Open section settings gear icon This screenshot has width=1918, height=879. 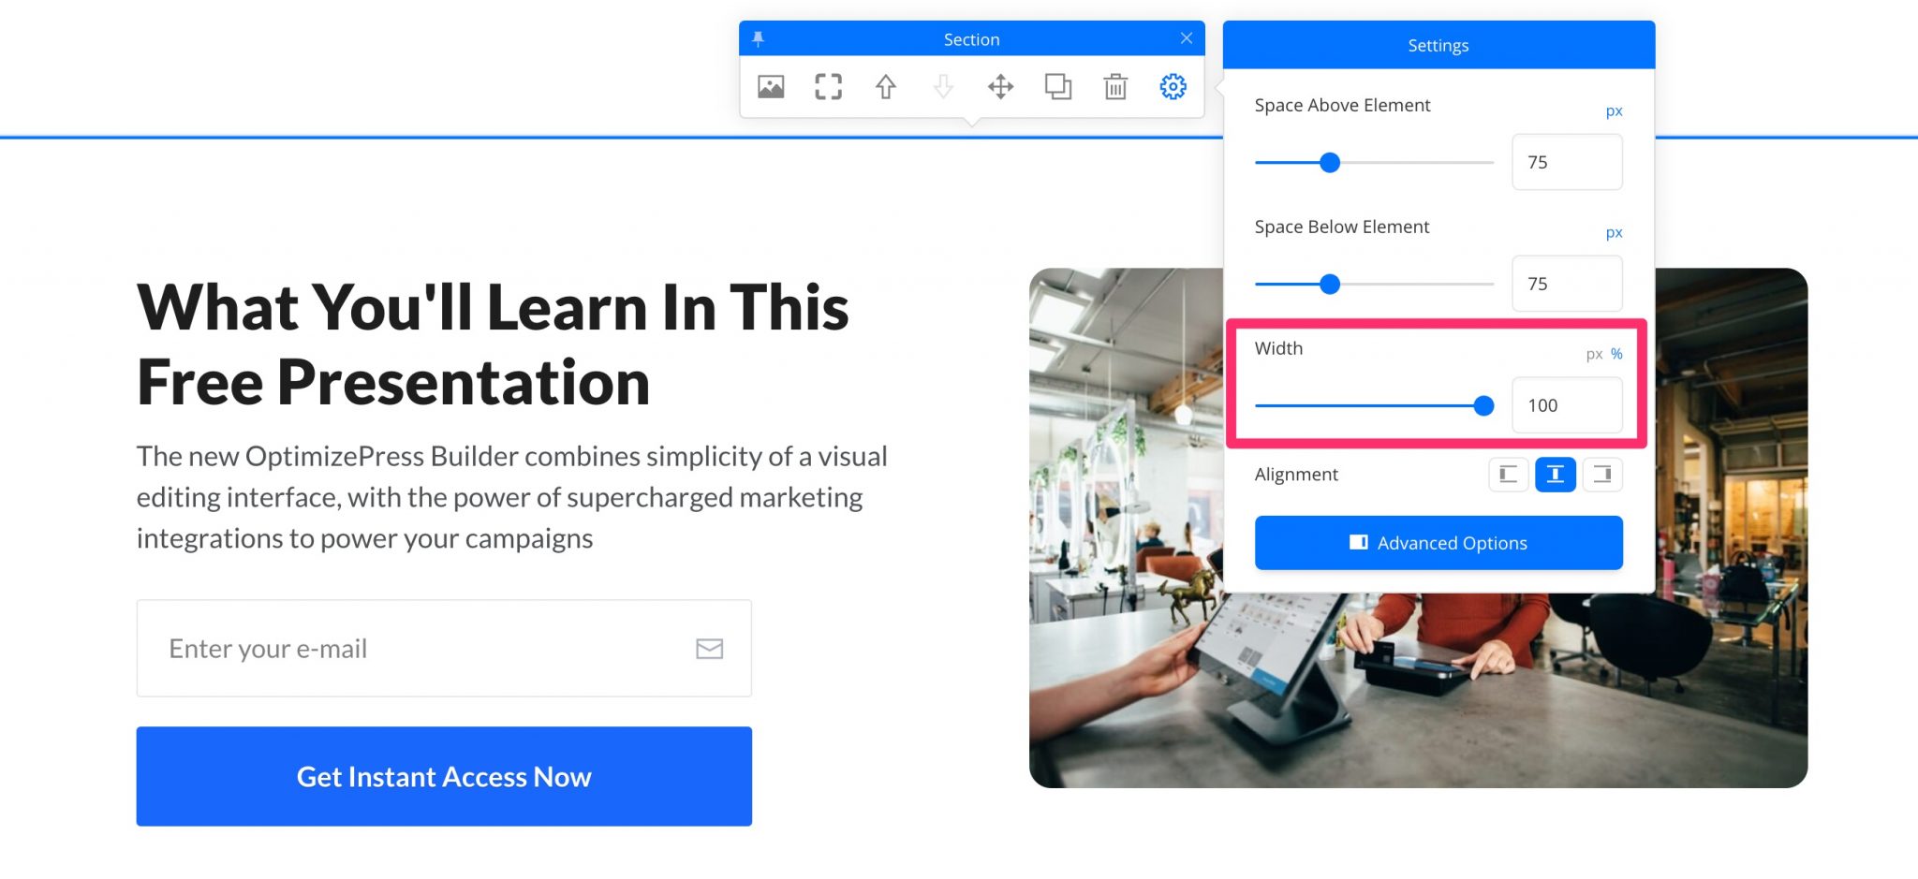pyautogui.click(x=1173, y=87)
